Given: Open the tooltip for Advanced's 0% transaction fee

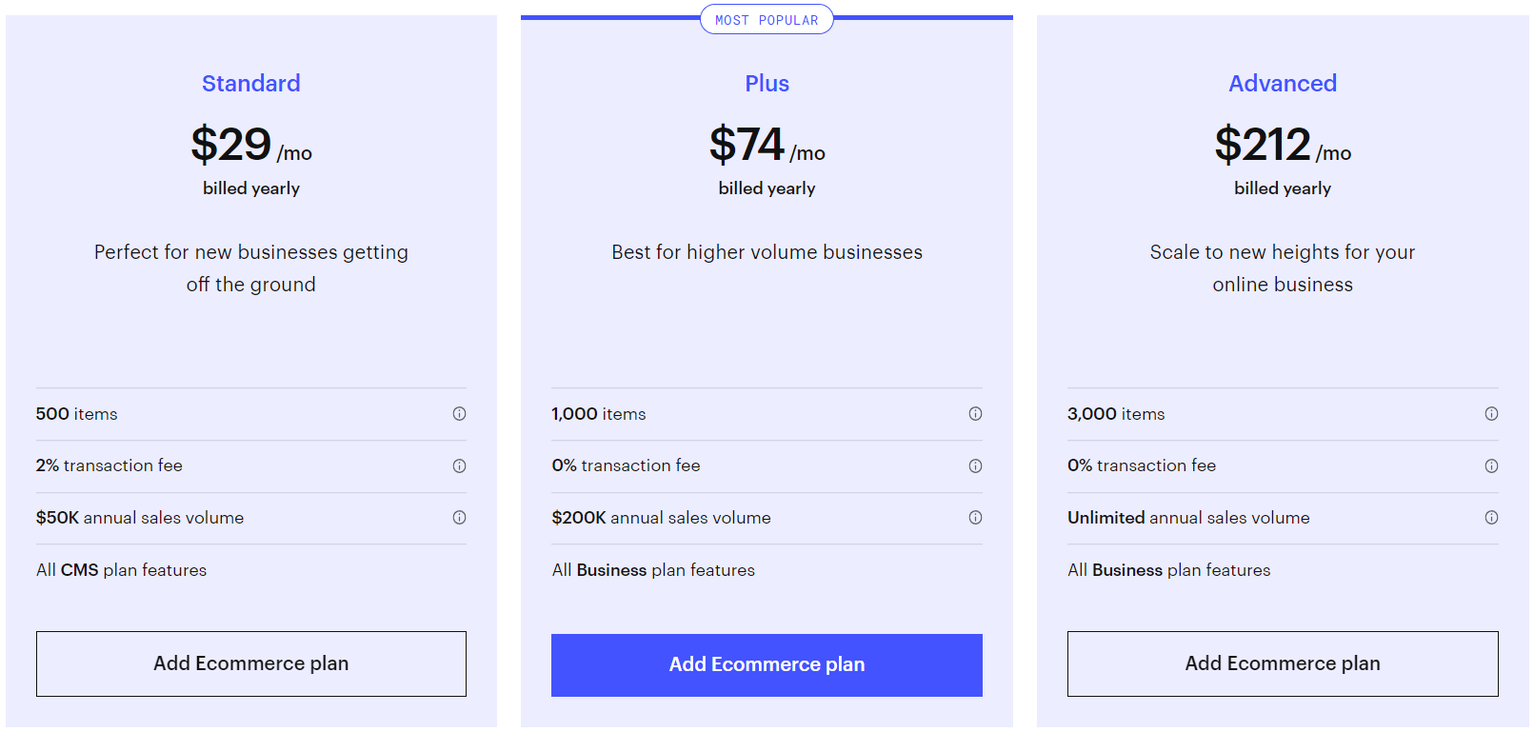Looking at the screenshot, I should pyautogui.click(x=1491, y=465).
